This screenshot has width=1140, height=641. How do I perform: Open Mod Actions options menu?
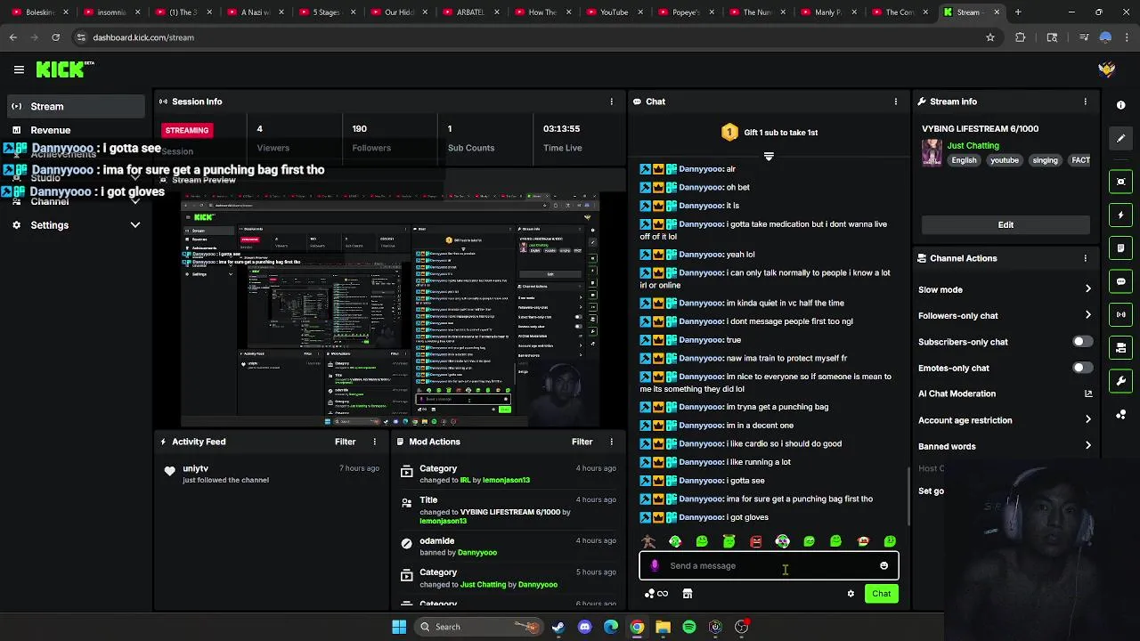pyautogui.click(x=611, y=442)
